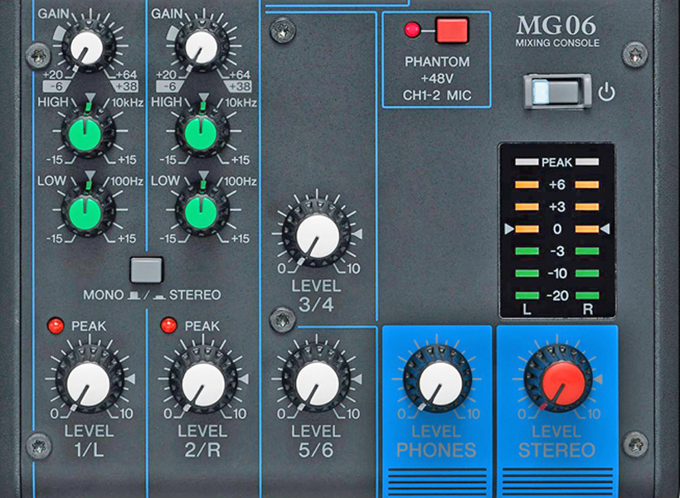Image resolution: width=680 pixels, height=498 pixels.
Task: Click the screw right of the MG06 logo
Action: [635, 55]
